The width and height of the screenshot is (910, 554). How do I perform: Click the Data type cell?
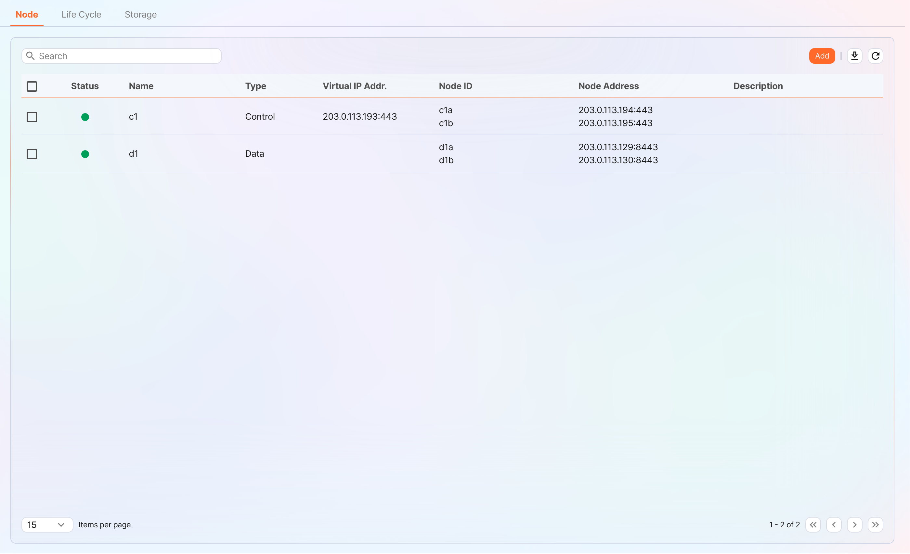point(254,154)
